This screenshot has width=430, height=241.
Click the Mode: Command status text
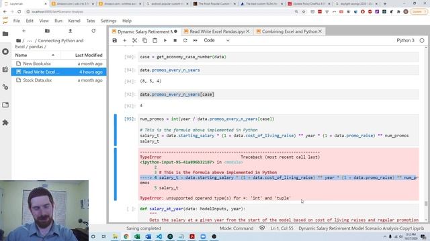(x=236, y=228)
